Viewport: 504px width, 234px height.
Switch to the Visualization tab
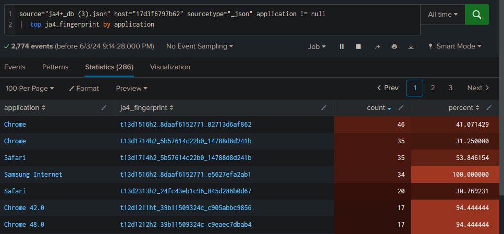click(170, 67)
